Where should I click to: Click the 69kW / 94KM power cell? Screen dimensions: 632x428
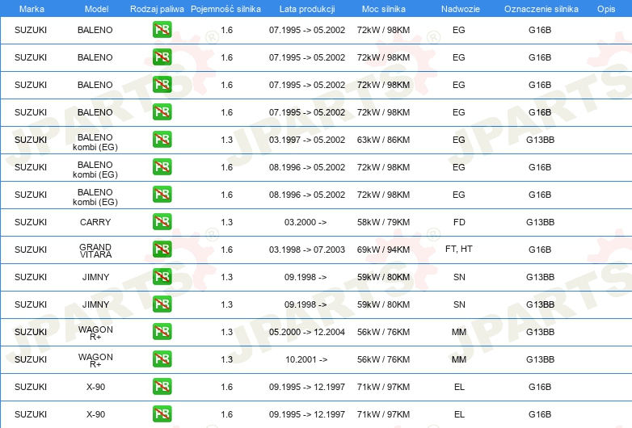(383, 250)
